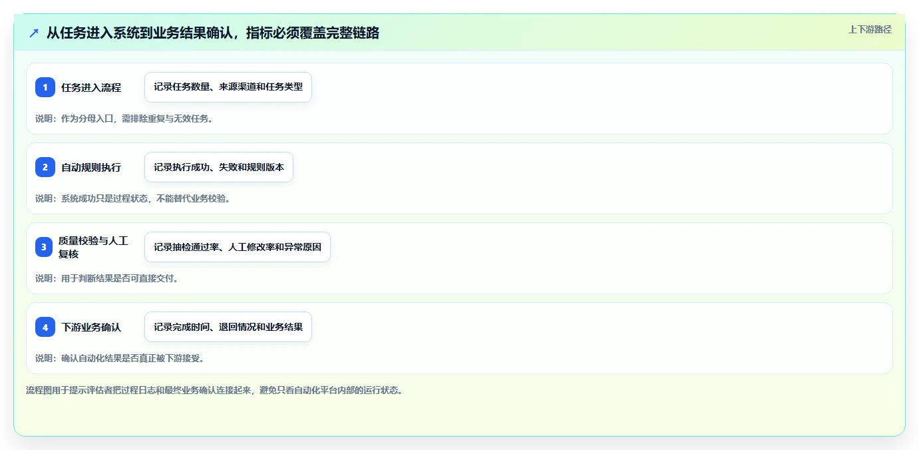
Task: Select the 下游业务确认 step title
Action: [x=91, y=327]
